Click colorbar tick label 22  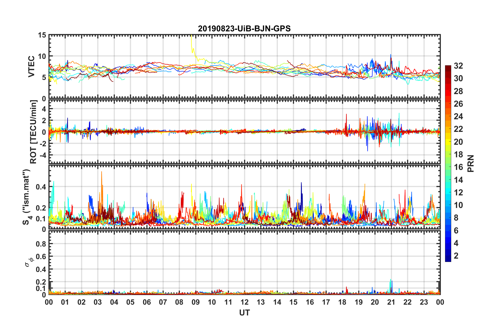point(458,129)
